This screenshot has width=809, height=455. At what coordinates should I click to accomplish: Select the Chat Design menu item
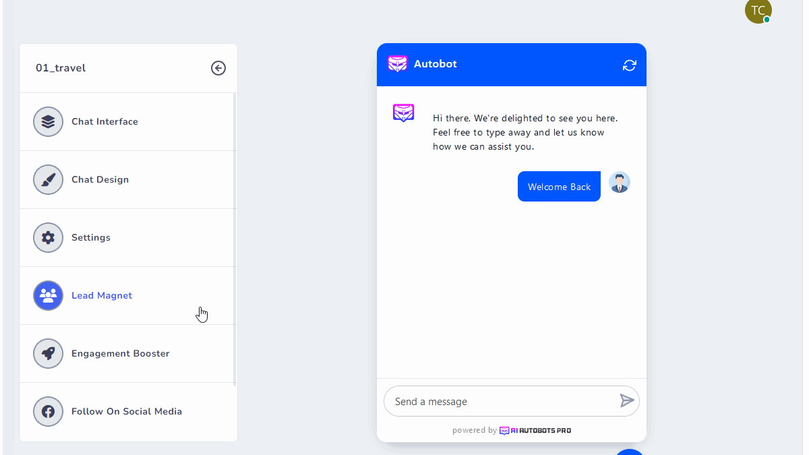pyautogui.click(x=100, y=180)
